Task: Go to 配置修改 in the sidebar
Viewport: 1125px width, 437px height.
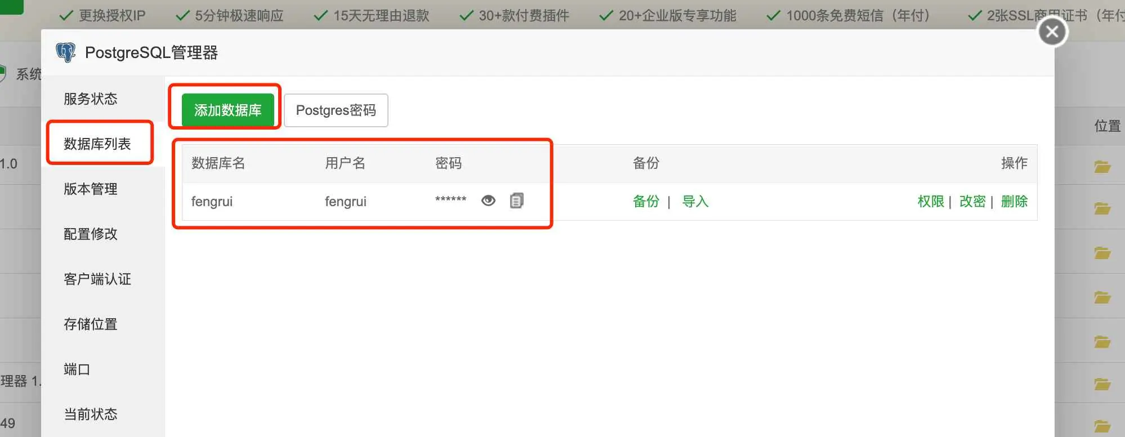Action: [x=91, y=234]
